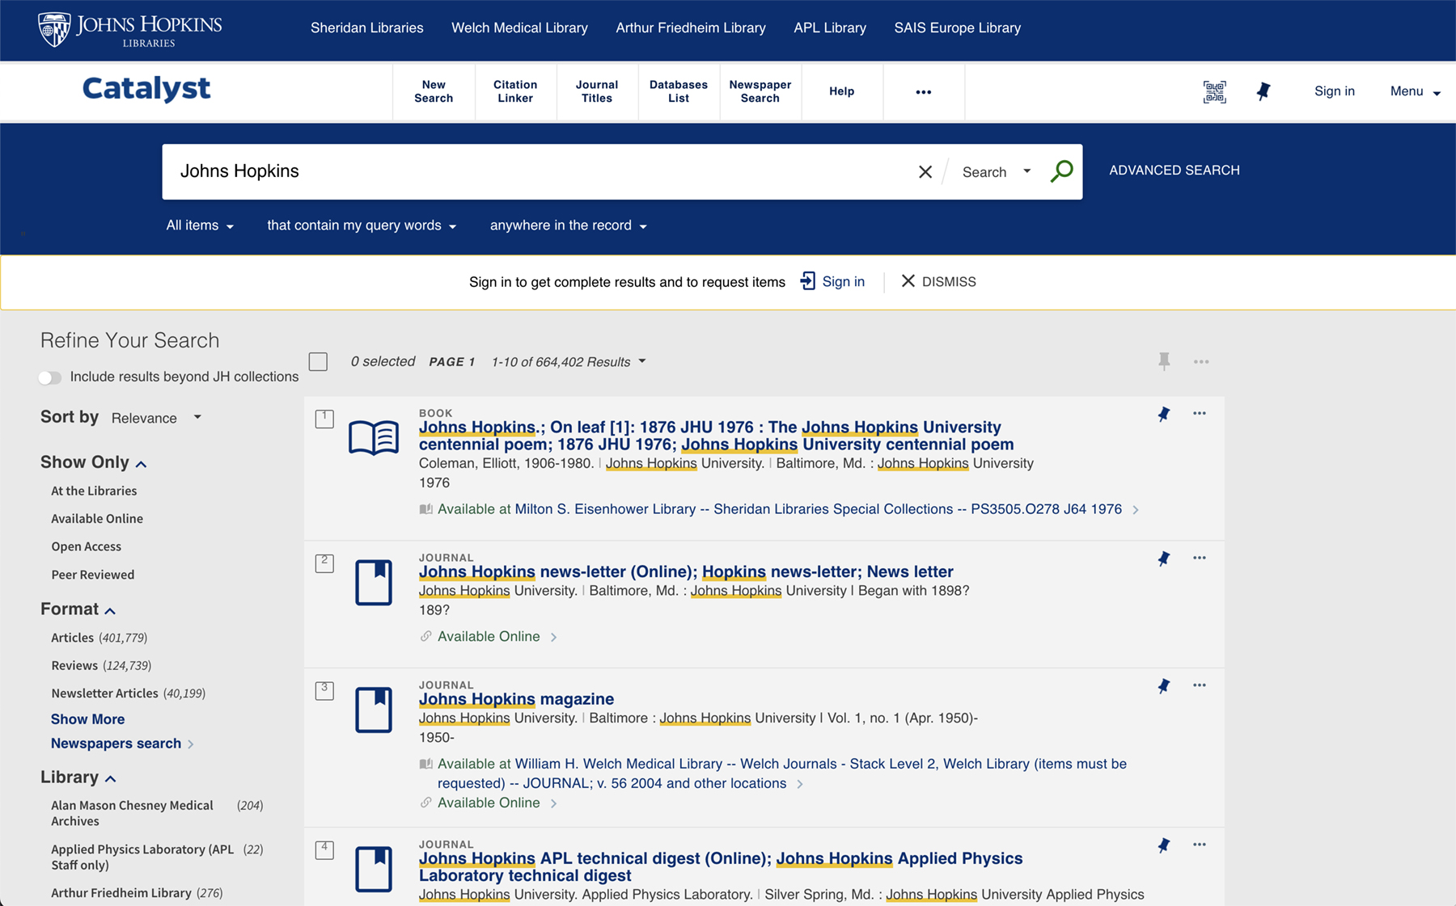Open results list more-actions ellipsis
The image size is (1456, 906).
pos(1201,361)
